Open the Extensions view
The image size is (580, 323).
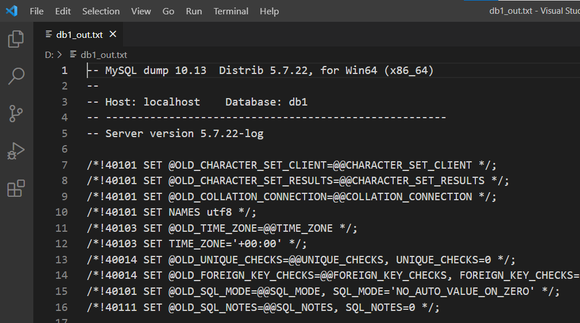click(16, 189)
